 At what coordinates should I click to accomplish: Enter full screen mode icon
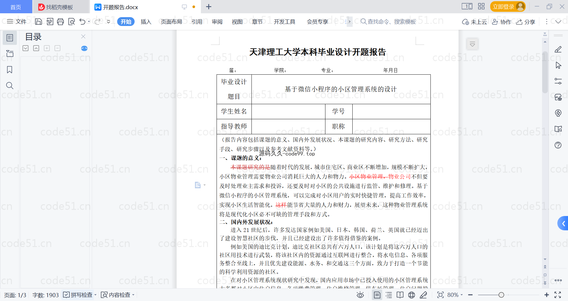point(558,295)
